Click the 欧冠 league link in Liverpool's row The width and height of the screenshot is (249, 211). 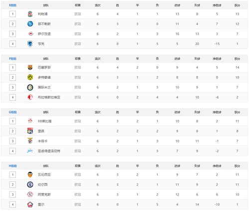(78, 14)
